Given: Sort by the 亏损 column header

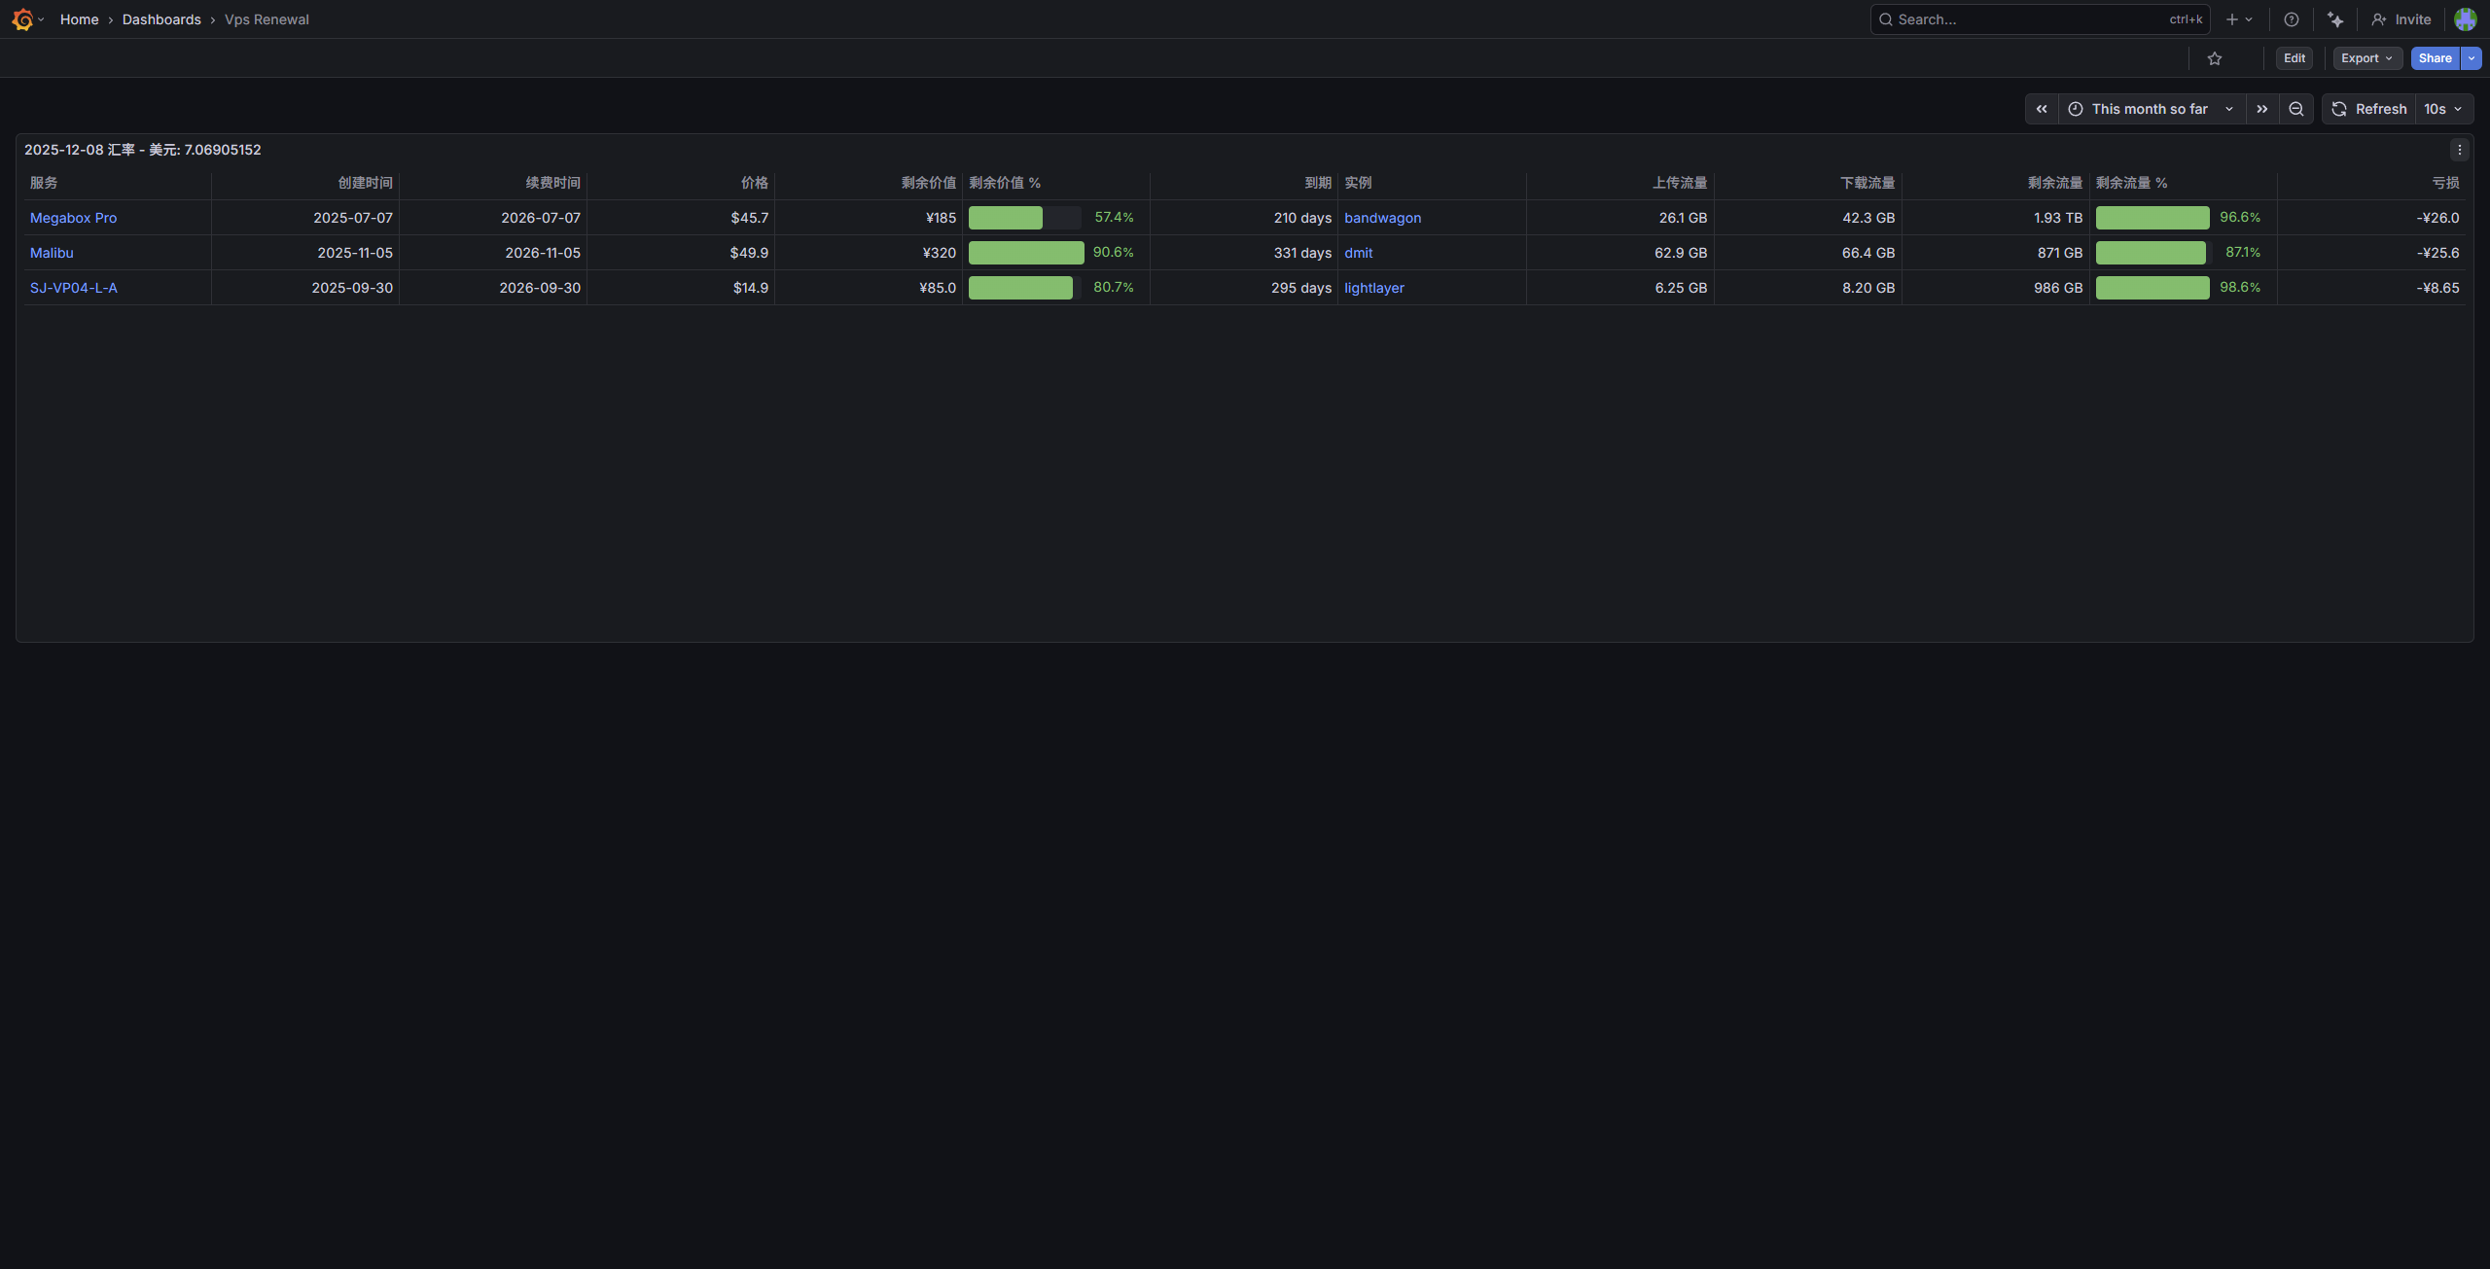Looking at the screenshot, I should pos(2445,183).
